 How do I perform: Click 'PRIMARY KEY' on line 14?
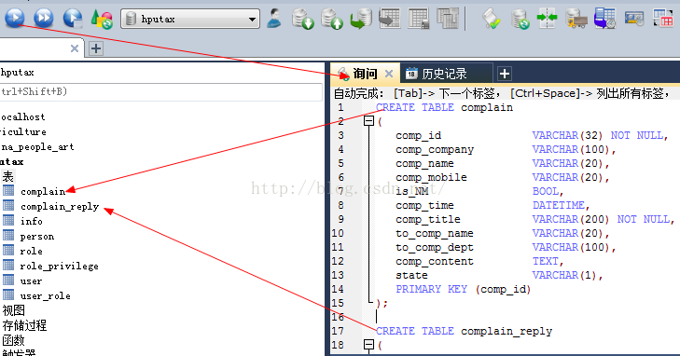pyautogui.click(x=431, y=289)
